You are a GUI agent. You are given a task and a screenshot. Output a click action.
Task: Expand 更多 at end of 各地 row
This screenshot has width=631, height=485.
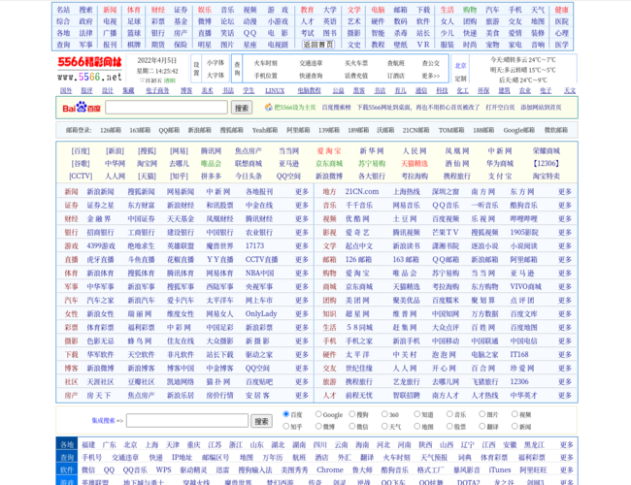pos(564,445)
